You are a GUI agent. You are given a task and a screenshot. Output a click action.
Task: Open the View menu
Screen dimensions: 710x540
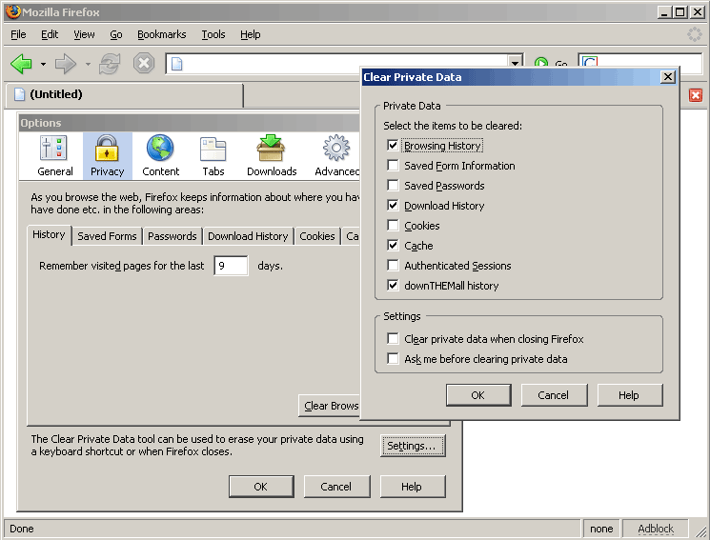(x=84, y=34)
